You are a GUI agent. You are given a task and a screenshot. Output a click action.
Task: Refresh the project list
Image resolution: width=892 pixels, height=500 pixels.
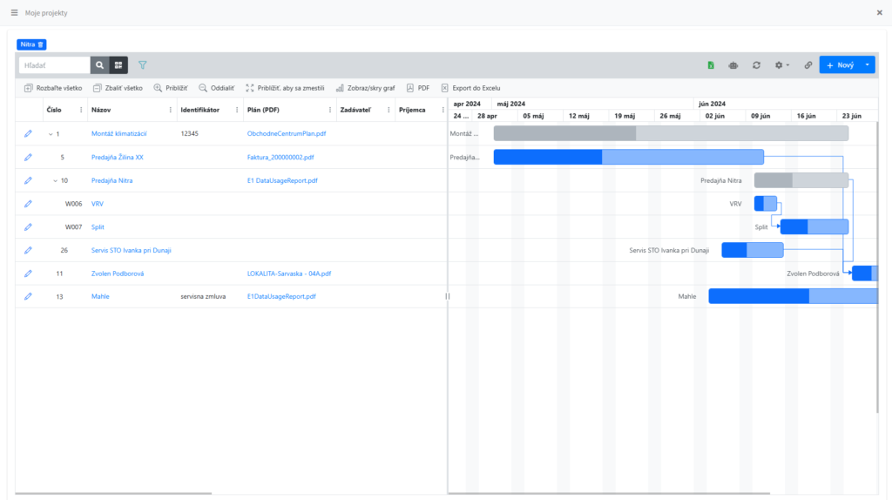(756, 65)
